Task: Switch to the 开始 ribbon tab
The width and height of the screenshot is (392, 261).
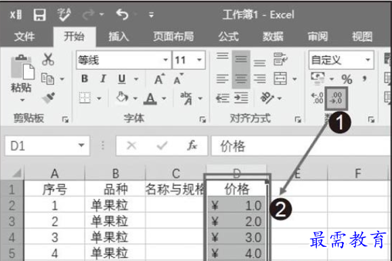Action: [x=74, y=37]
